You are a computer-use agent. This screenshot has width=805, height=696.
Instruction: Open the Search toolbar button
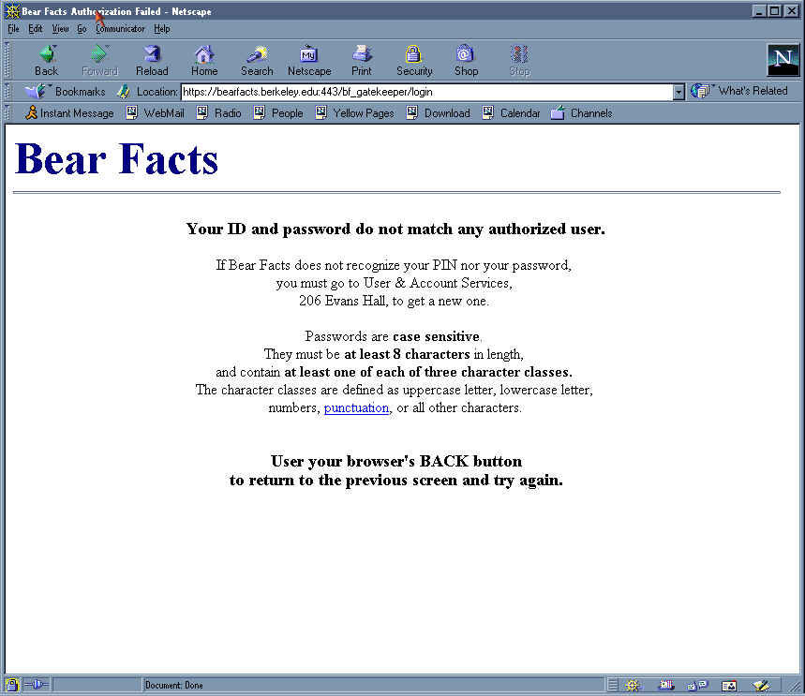click(x=257, y=60)
